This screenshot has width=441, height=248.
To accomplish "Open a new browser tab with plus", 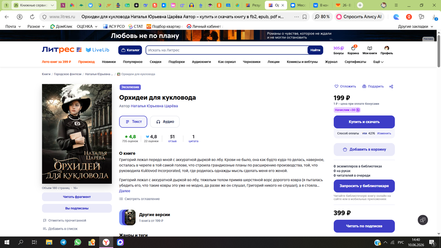I will [x=360, y=5].
